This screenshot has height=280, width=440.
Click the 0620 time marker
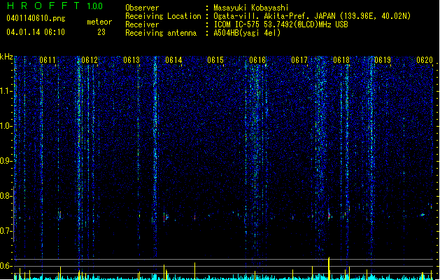click(425, 60)
